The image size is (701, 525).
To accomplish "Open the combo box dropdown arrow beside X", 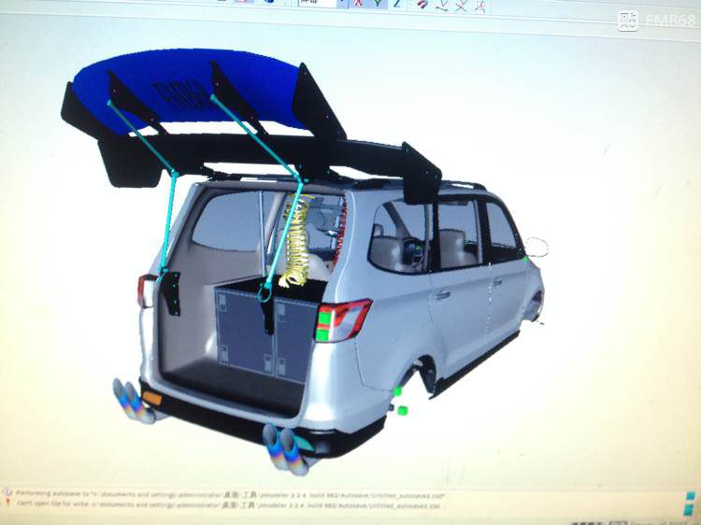I will (342, 3).
